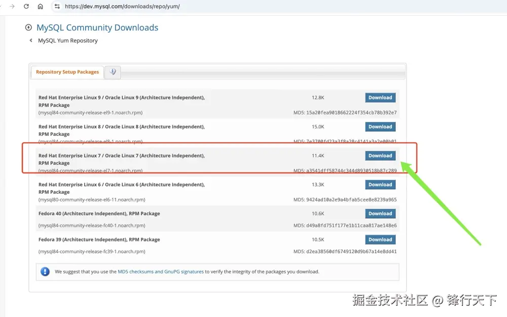Click the back chevron before MySQL Yum Repository
The height and width of the screenshot is (317, 507).
coord(31,41)
